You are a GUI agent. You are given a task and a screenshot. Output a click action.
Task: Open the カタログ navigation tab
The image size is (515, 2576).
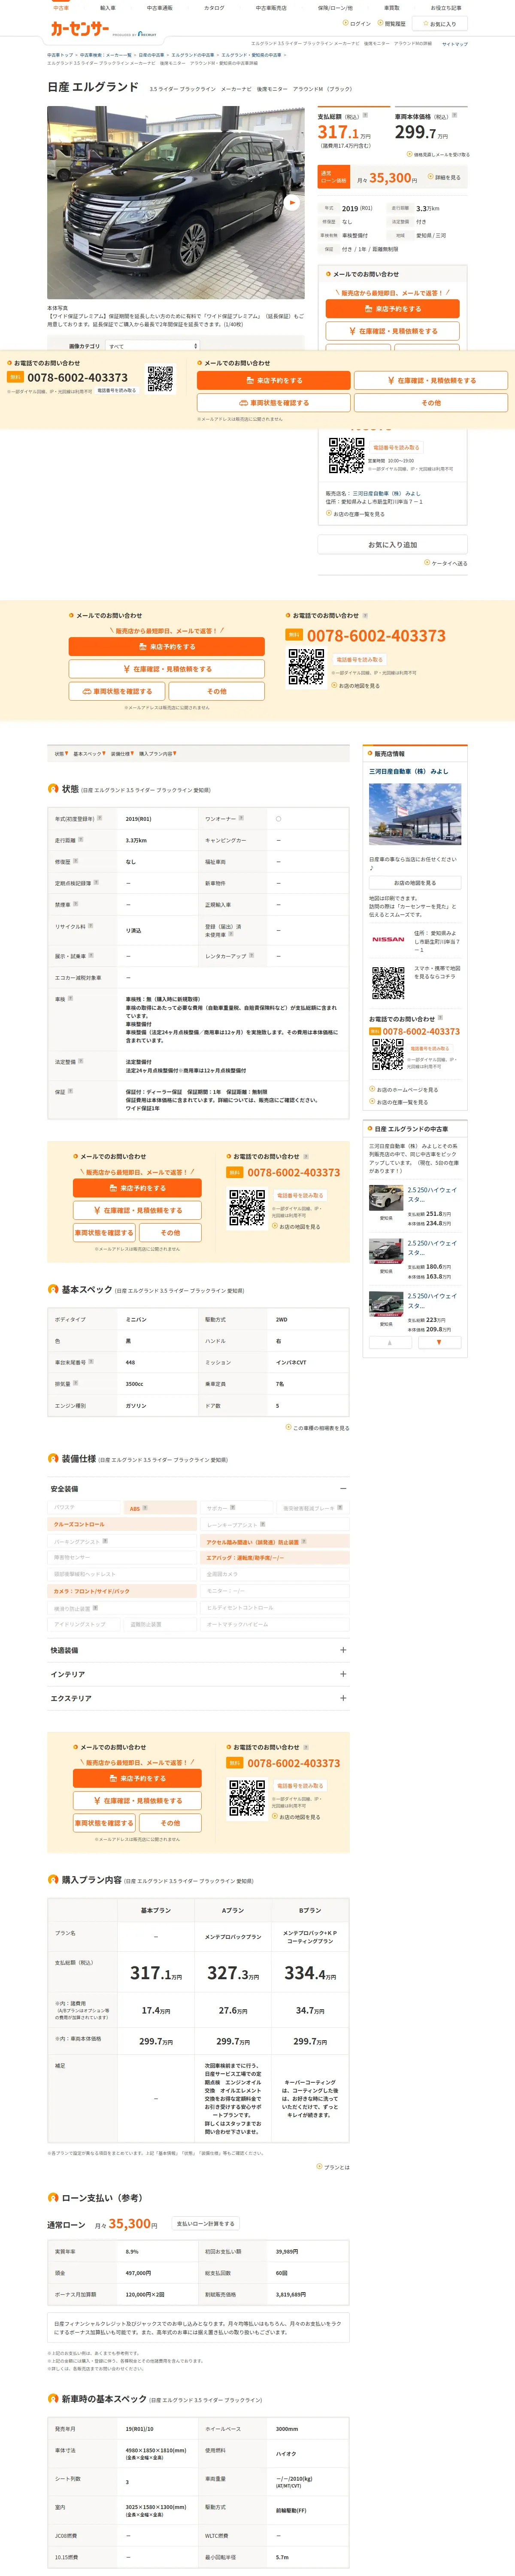pyautogui.click(x=214, y=8)
